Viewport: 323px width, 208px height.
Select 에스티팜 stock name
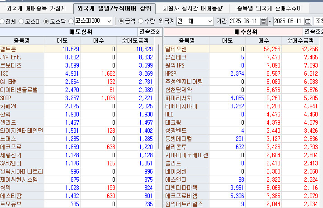tap(11, 196)
